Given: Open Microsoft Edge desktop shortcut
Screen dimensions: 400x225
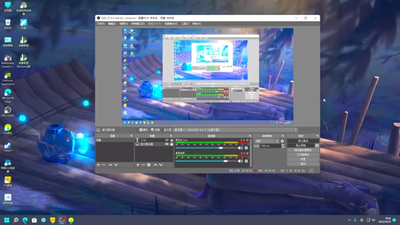Looking at the screenshot, I should (7, 96).
